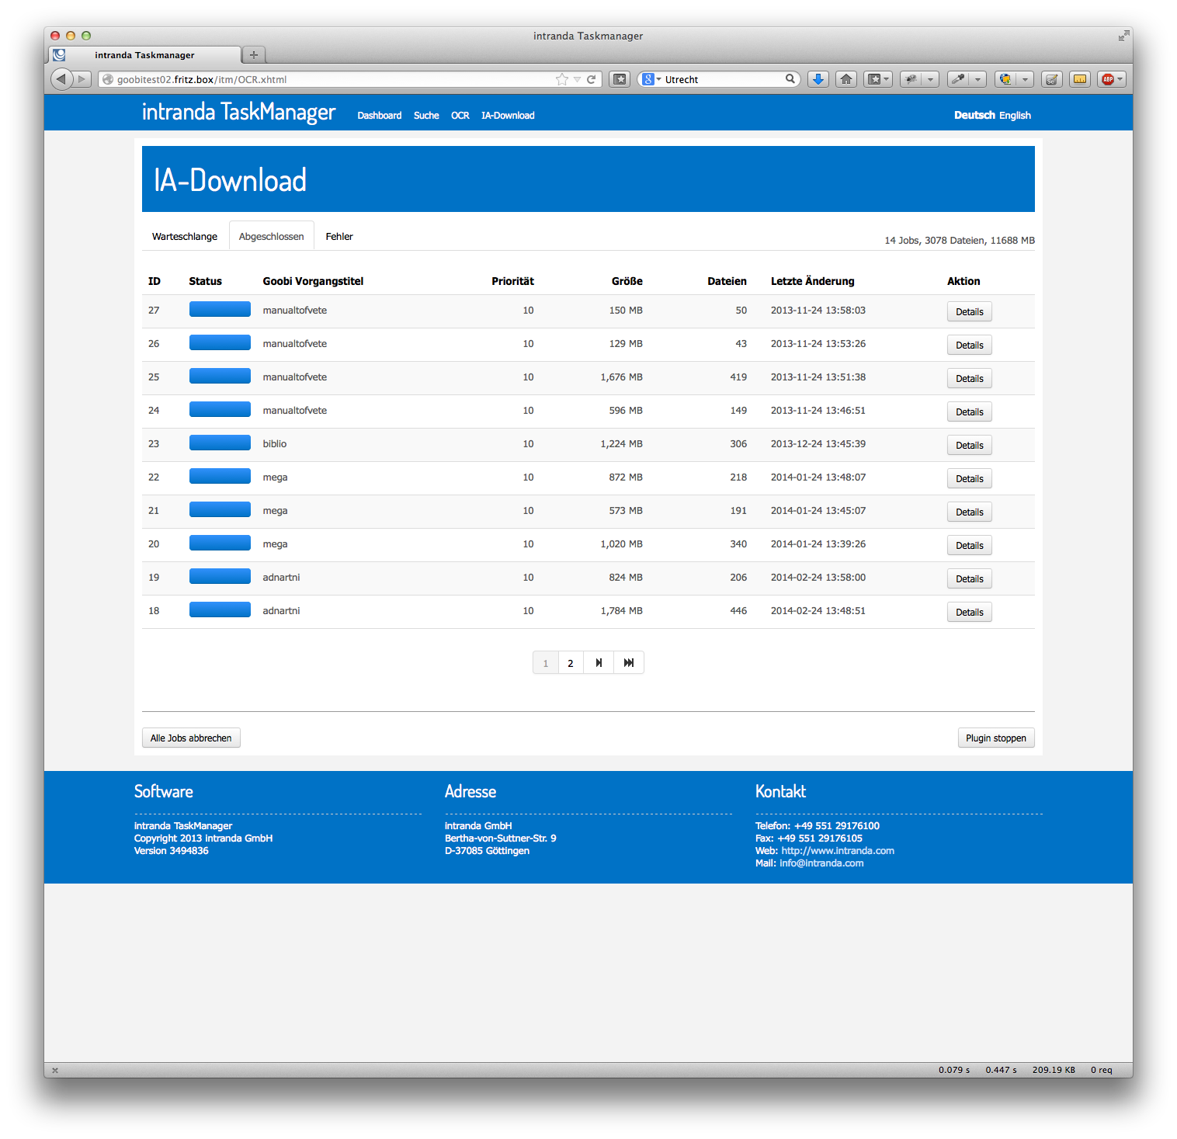Image resolution: width=1177 pixels, height=1139 pixels.
Task: Click the search magnifier icon
Action: tap(790, 78)
